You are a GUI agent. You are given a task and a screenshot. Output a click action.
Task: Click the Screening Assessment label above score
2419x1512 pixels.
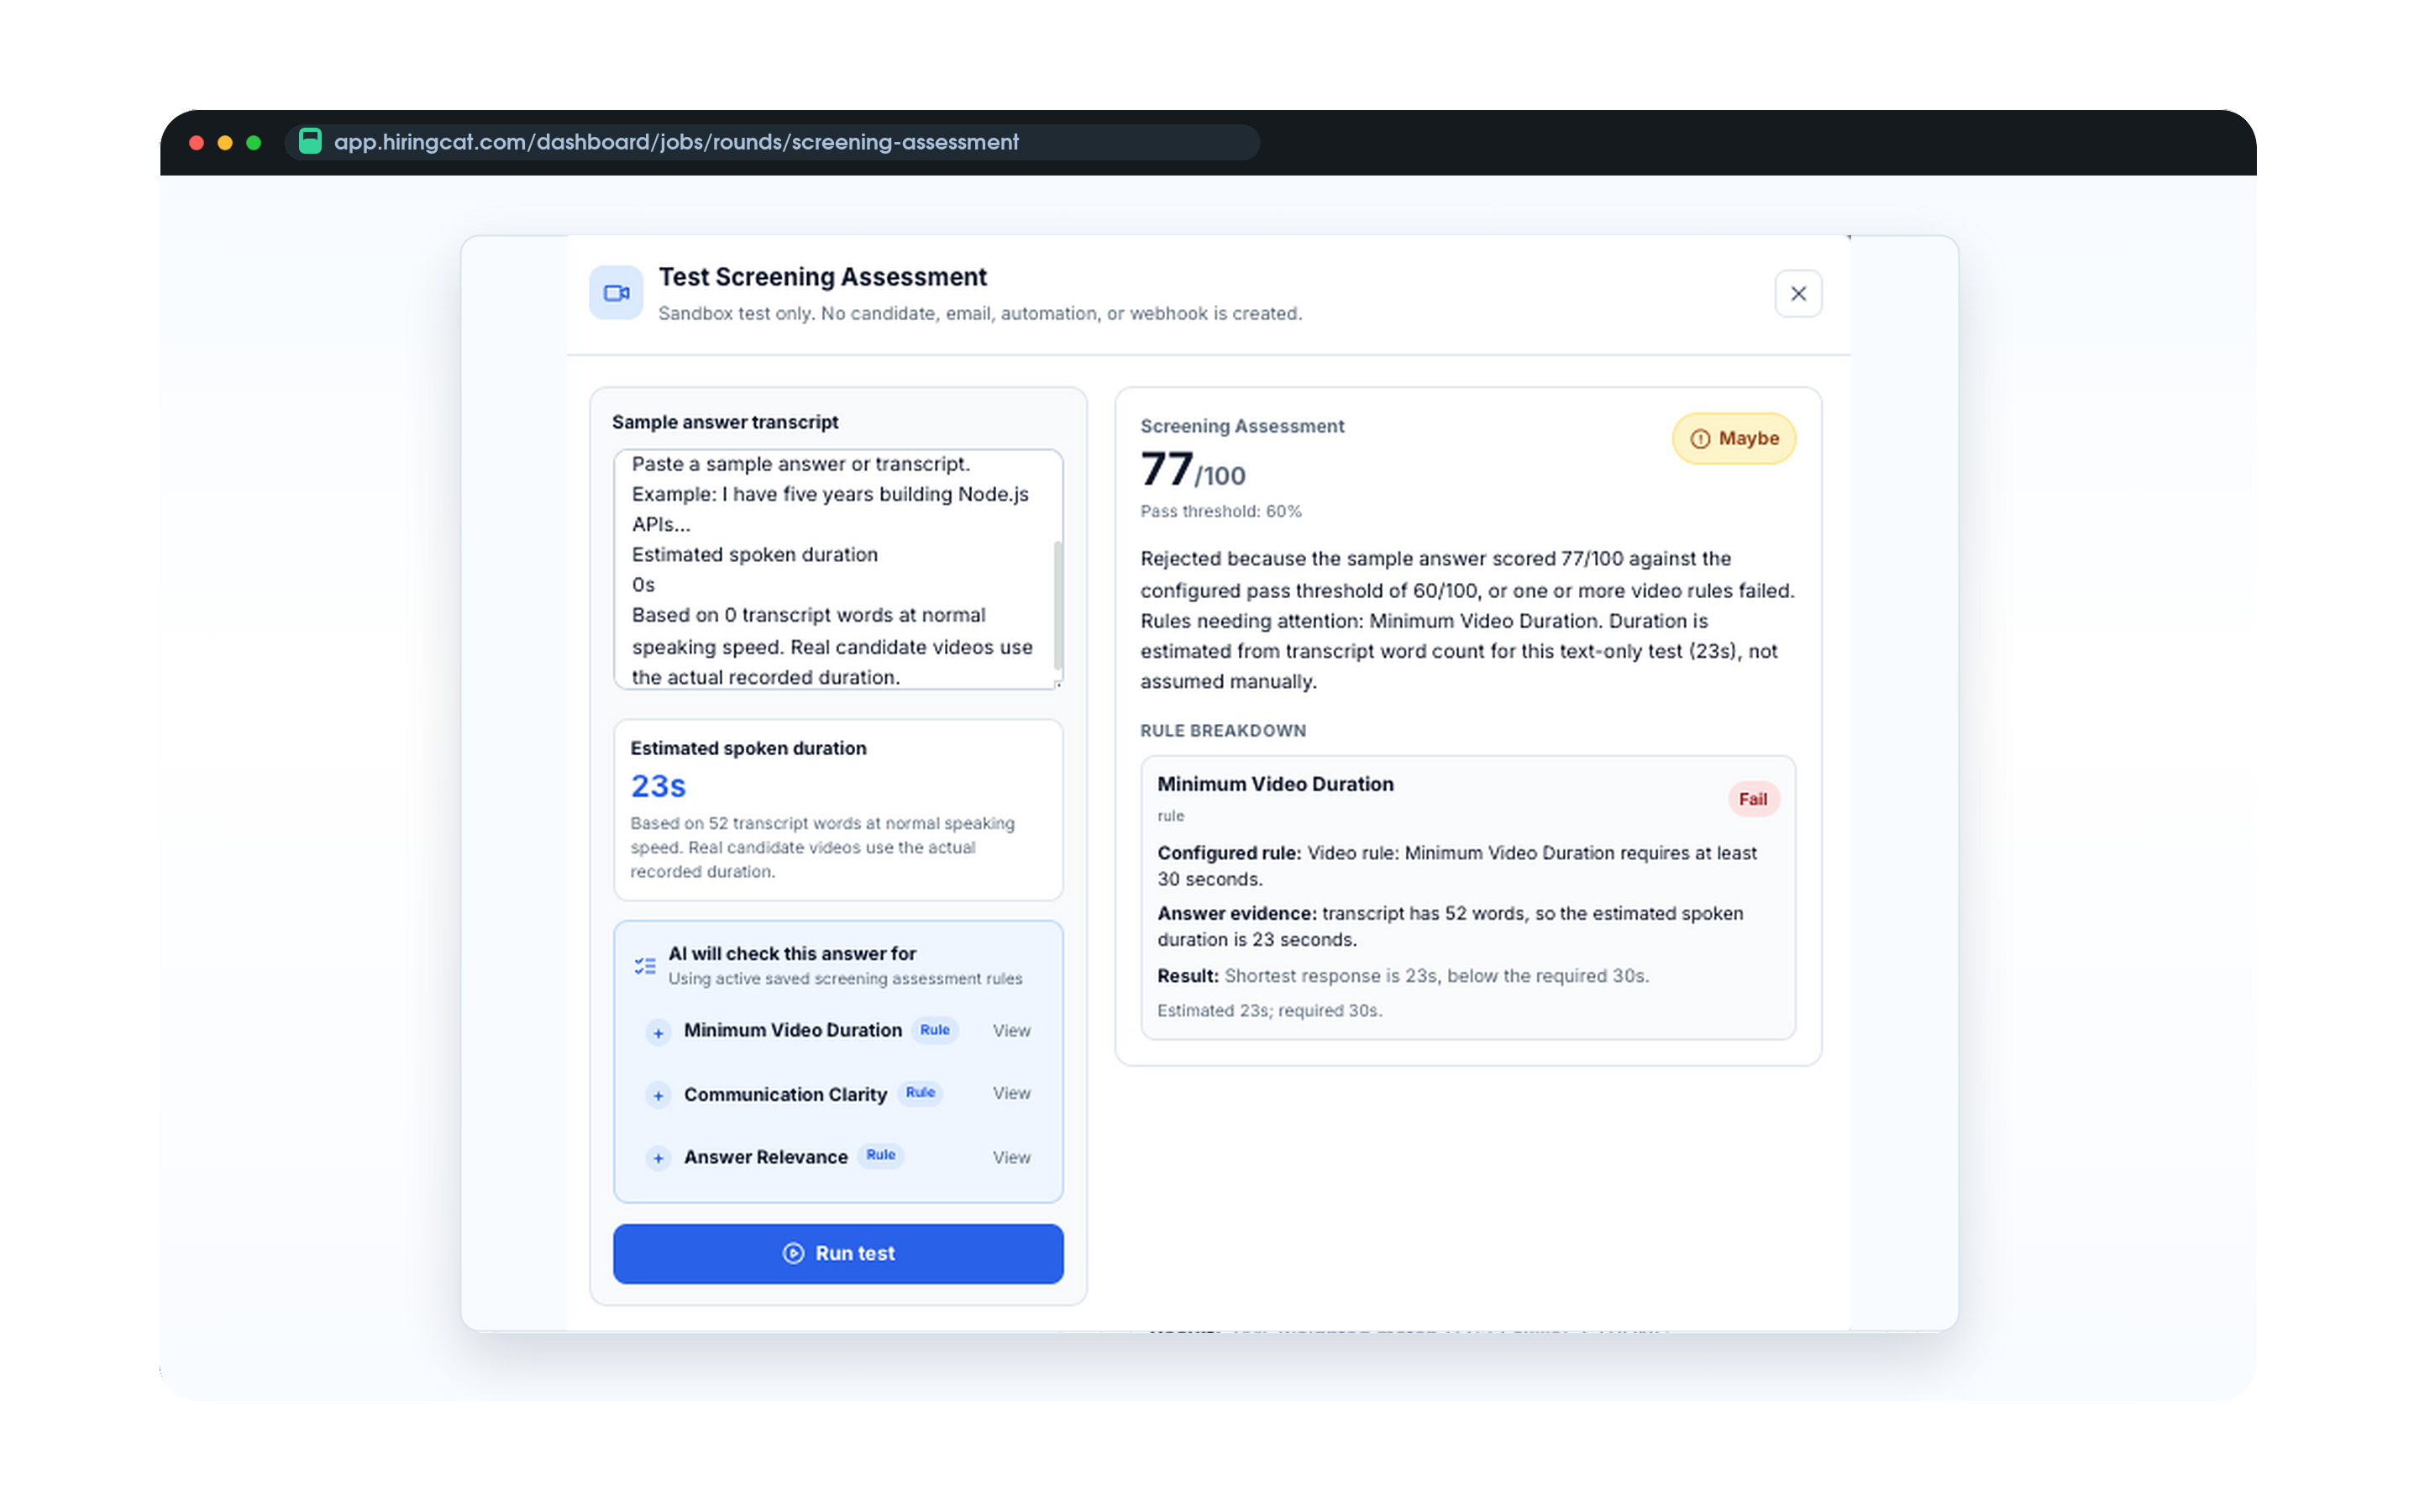pyautogui.click(x=1242, y=426)
